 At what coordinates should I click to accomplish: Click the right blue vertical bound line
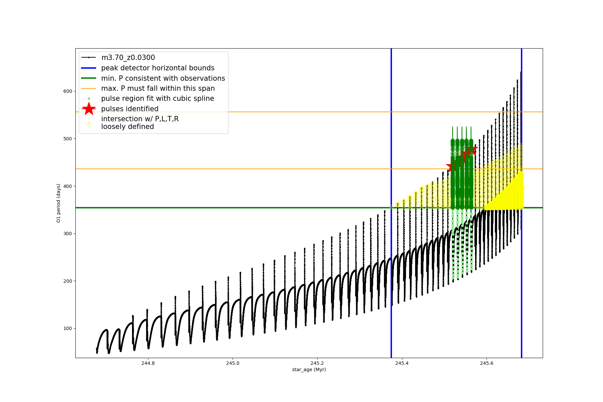point(522,268)
